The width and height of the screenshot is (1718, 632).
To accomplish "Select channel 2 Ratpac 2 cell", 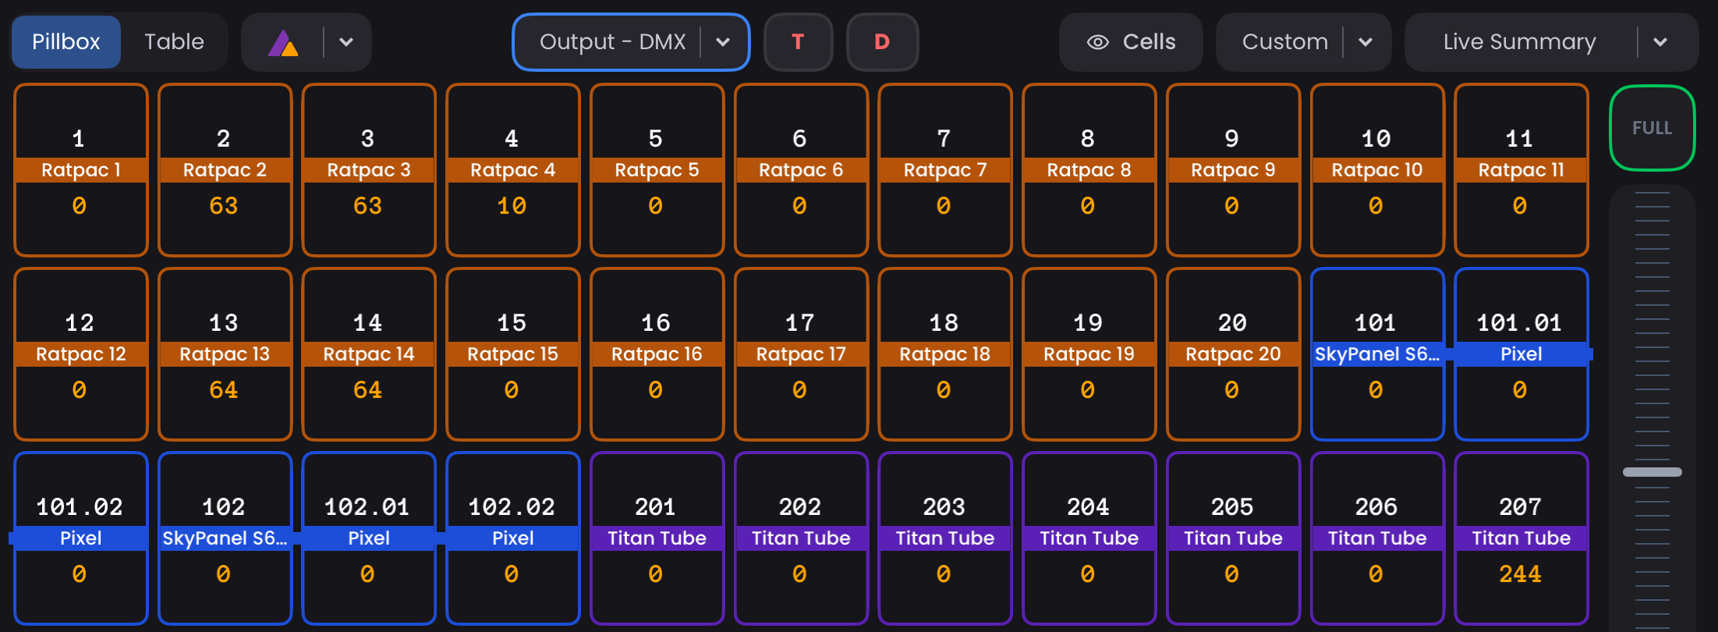I will [x=225, y=170].
